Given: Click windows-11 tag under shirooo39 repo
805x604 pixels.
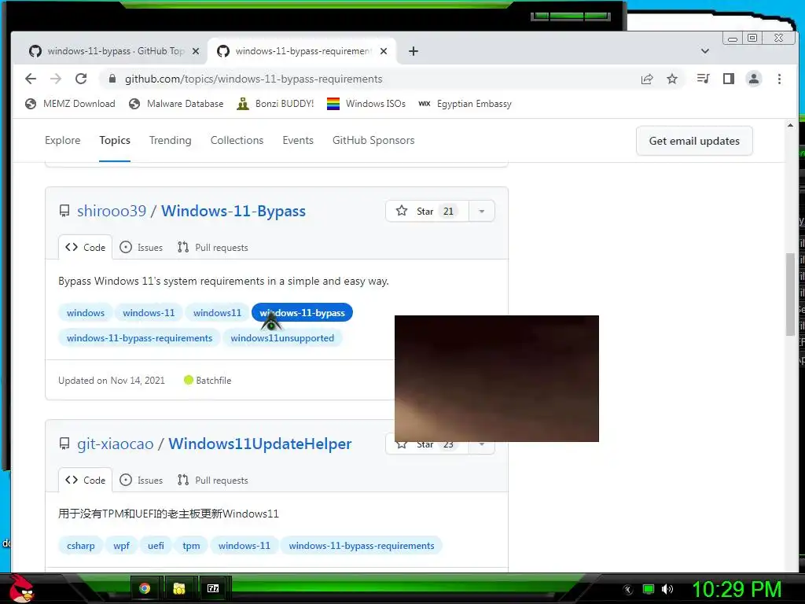Looking at the screenshot, I should click(149, 313).
